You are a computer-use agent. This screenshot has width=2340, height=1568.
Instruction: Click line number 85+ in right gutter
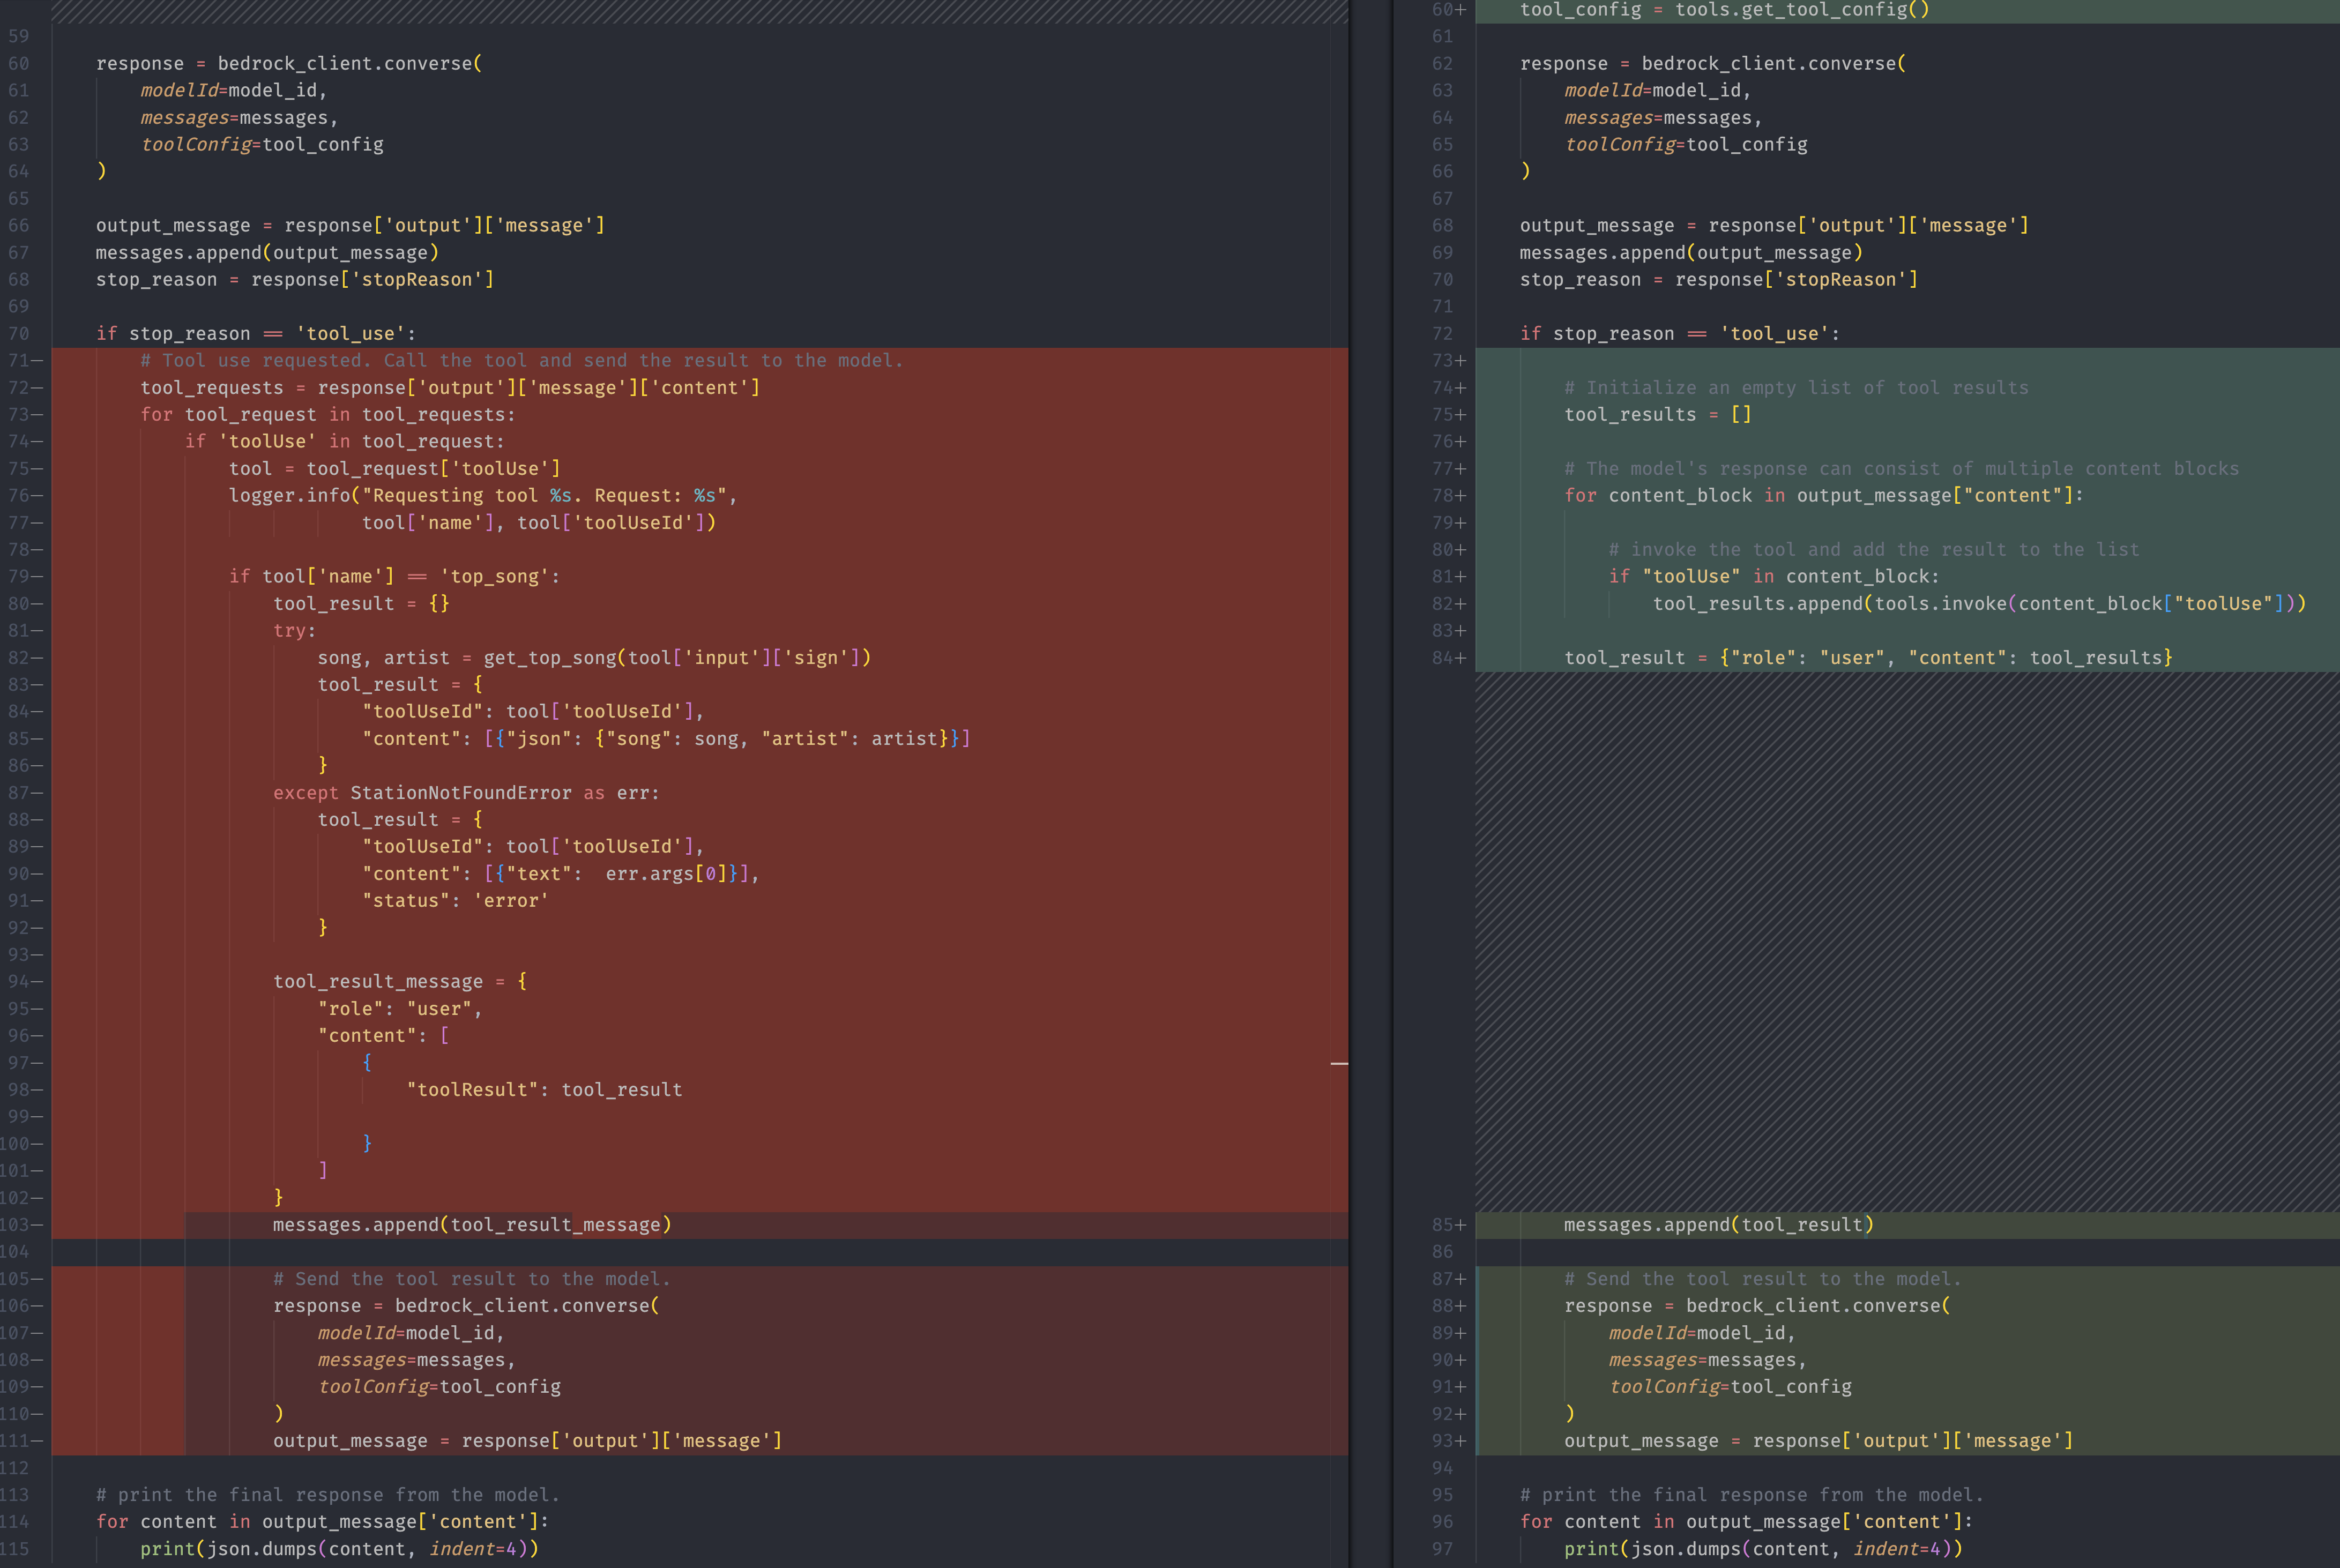(x=1449, y=1225)
